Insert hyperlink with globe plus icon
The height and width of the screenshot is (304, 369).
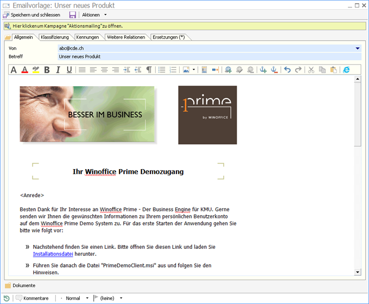tap(228, 70)
